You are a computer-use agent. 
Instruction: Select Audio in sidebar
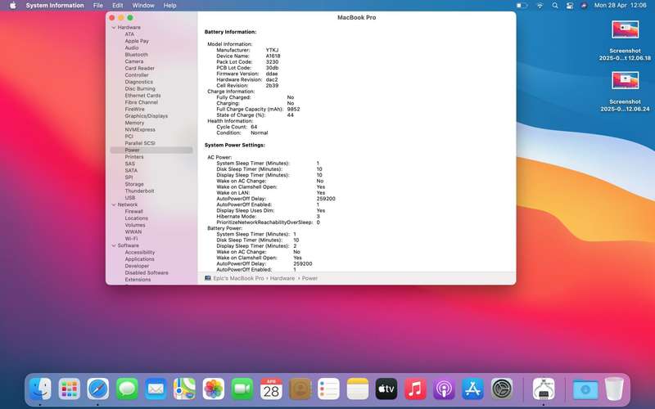coord(132,48)
